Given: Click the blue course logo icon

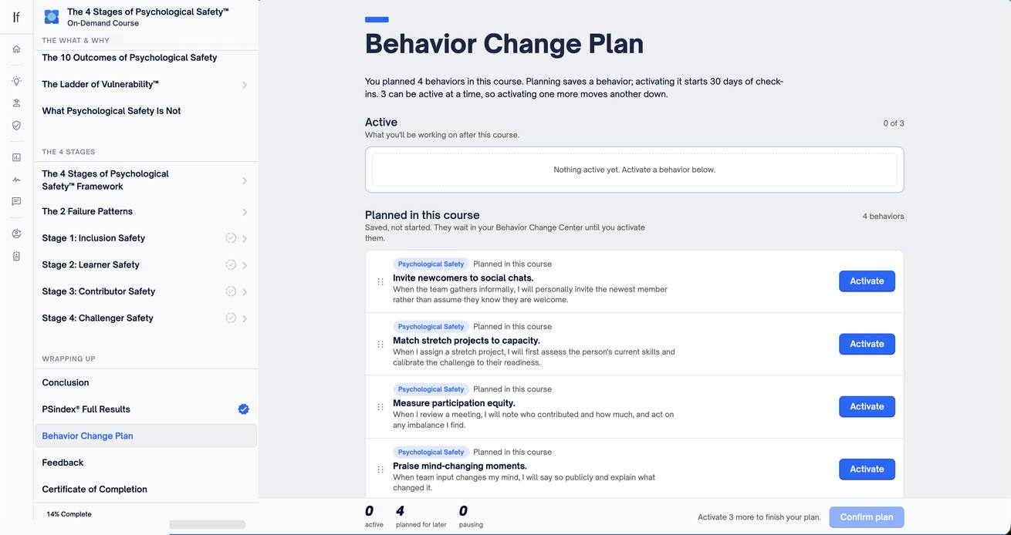Looking at the screenshot, I should tap(52, 17).
